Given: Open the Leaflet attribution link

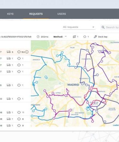Looking at the screenshot, I should click(116, 125).
